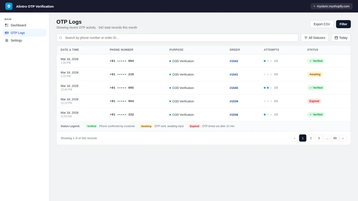358x201 pixels.
Task: Click the OTP Logs sidebar icon
Action: (7, 33)
